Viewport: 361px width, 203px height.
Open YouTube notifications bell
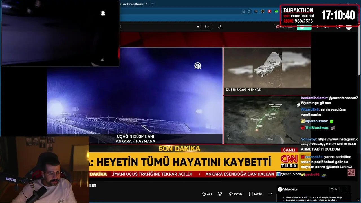point(338,27)
